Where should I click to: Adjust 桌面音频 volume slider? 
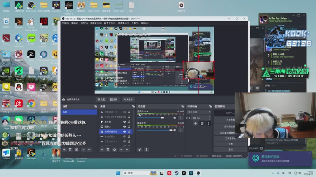(x=171, y=130)
